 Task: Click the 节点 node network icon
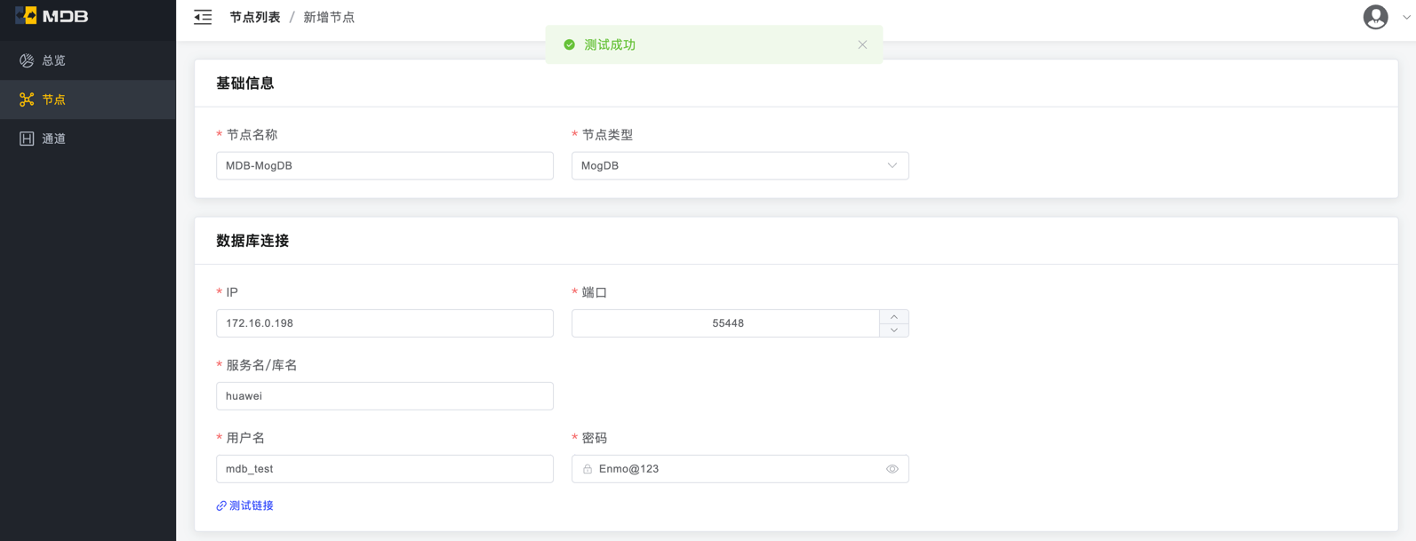pos(27,99)
